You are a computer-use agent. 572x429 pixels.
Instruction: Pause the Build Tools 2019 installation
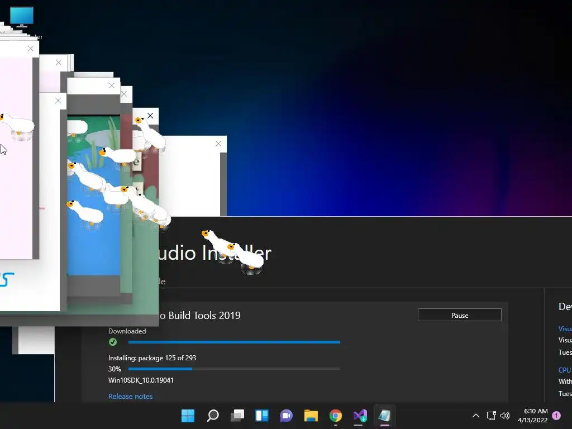(x=460, y=315)
